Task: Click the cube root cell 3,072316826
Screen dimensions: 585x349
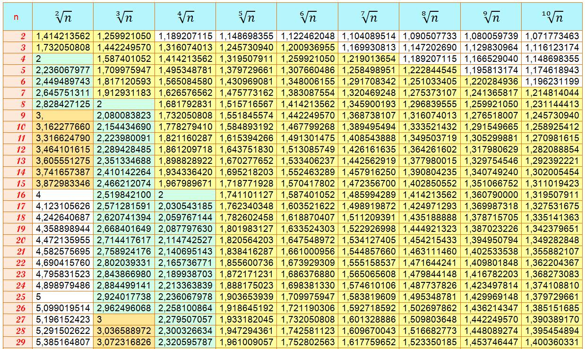Action: click(x=124, y=342)
